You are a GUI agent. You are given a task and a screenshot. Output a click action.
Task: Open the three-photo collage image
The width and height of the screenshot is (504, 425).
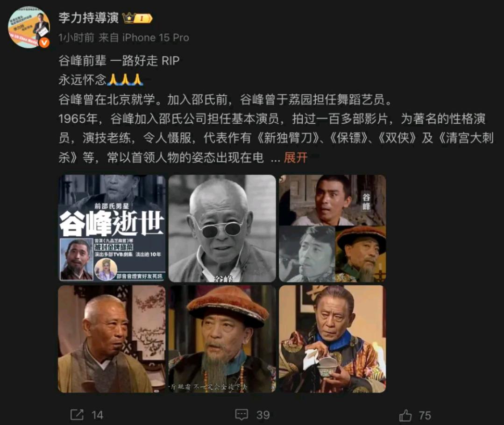[333, 228]
